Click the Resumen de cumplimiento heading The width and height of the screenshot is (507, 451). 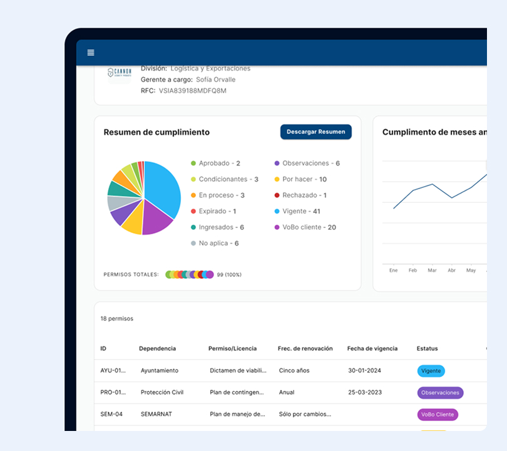[156, 132]
